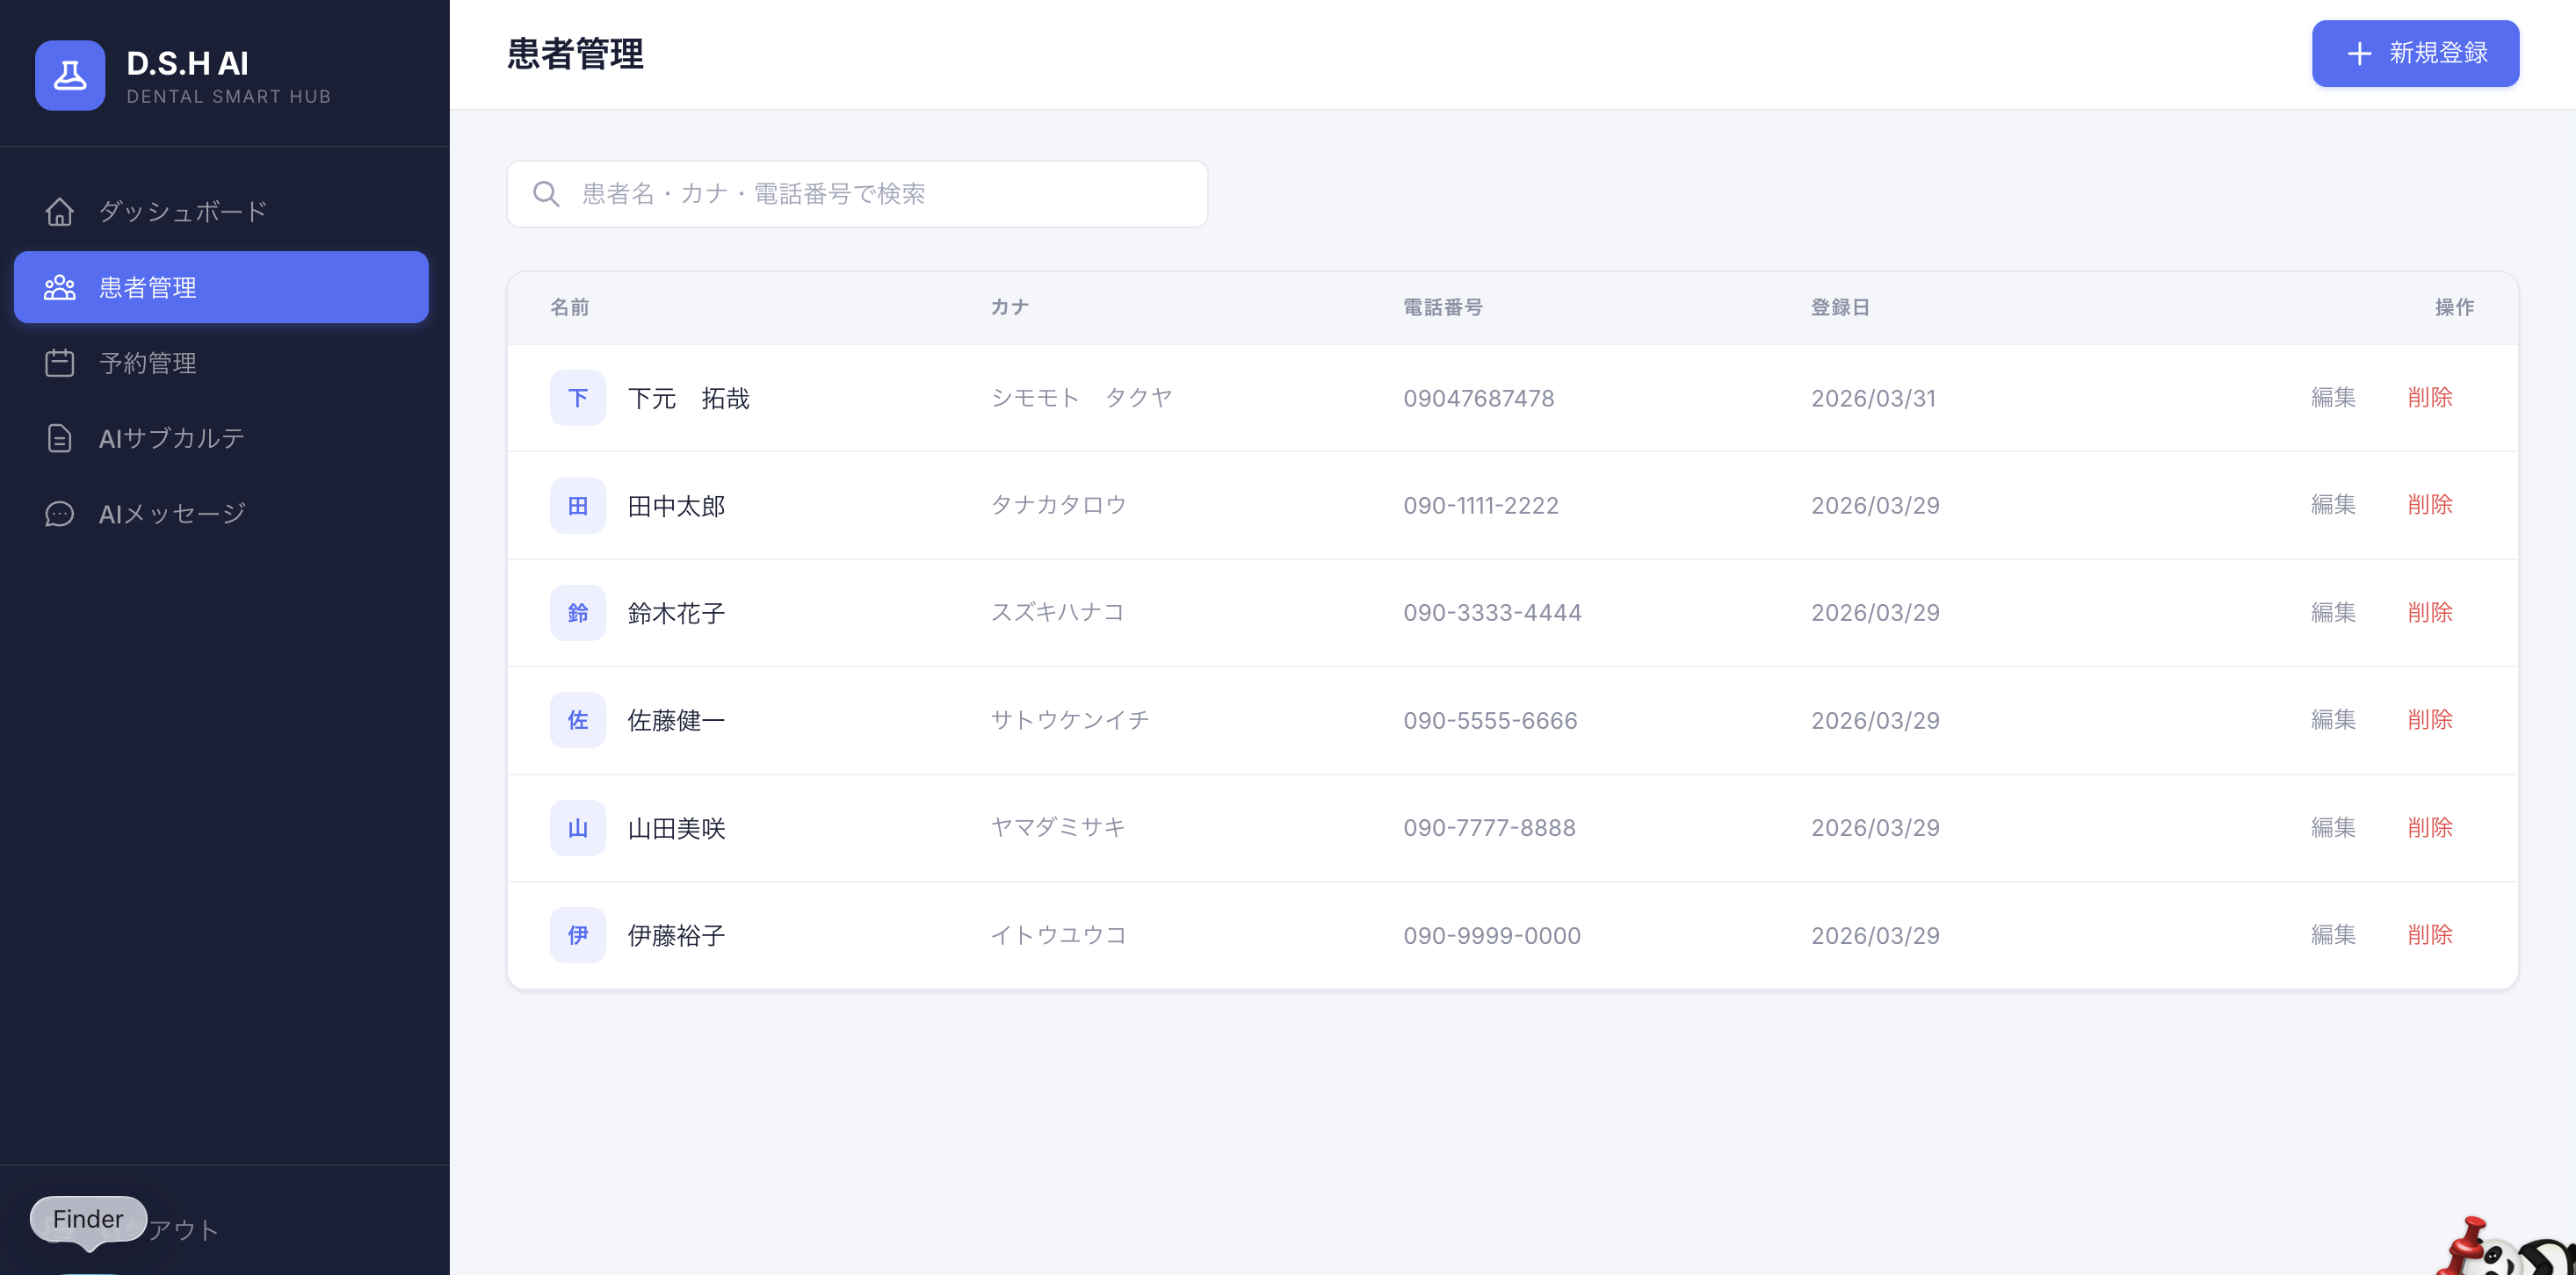Delete patient 山田美咲
Viewport: 2576px width, 1275px height.
(x=2430, y=827)
